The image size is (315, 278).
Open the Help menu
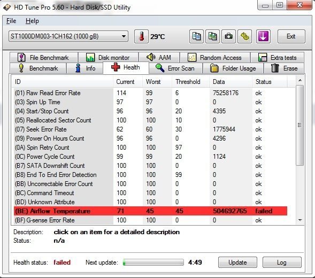(32, 21)
